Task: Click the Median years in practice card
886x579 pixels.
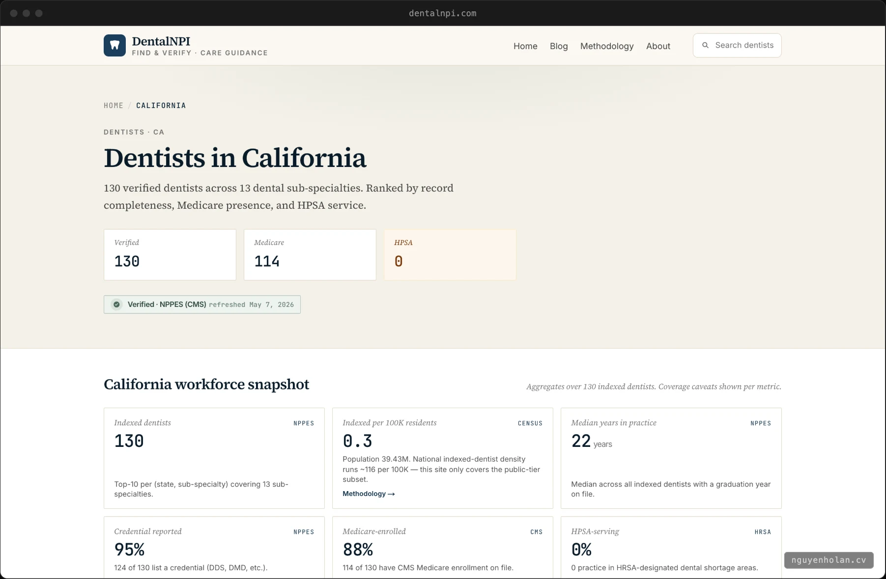Action: pyautogui.click(x=671, y=458)
